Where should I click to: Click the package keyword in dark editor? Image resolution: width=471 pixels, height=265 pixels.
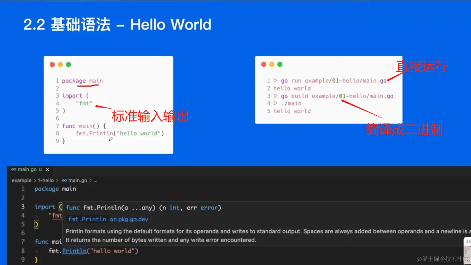47,189
